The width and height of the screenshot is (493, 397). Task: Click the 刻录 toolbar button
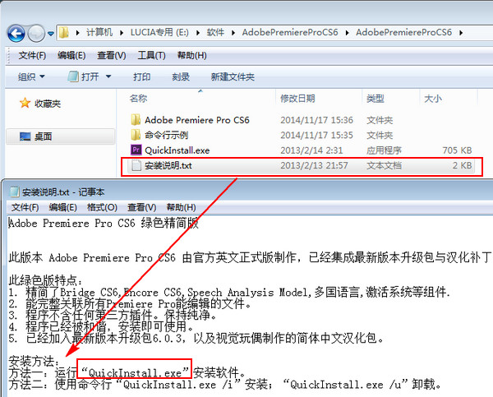pyautogui.click(x=181, y=76)
